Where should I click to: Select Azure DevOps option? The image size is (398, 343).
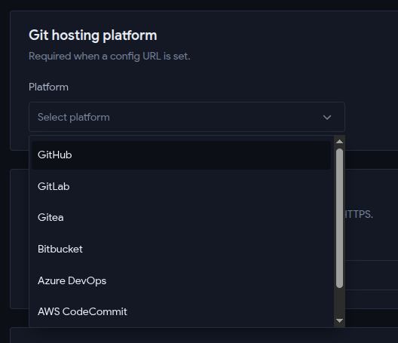(181, 280)
